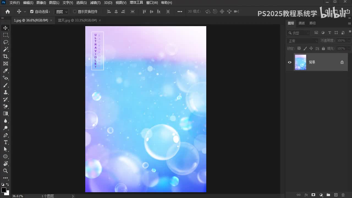Select the Gradient tool
This screenshot has height=198, width=352.
[5, 114]
